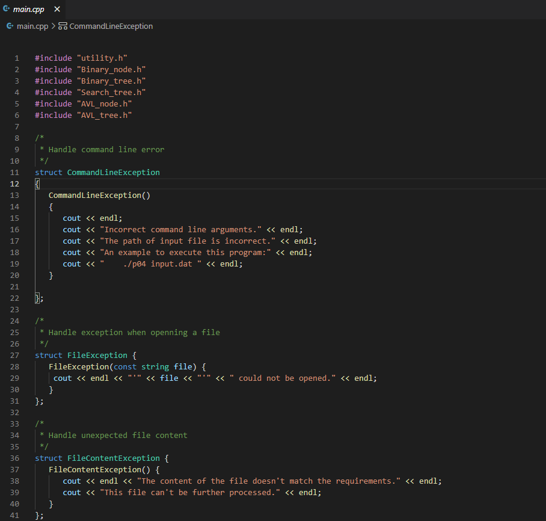This screenshot has width=546, height=521.
Task: Click the "AVL_tree.h" include string
Action: (104, 116)
